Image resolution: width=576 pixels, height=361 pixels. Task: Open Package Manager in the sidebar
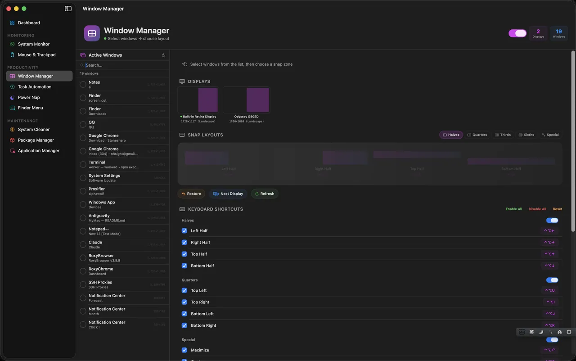click(x=39, y=140)
